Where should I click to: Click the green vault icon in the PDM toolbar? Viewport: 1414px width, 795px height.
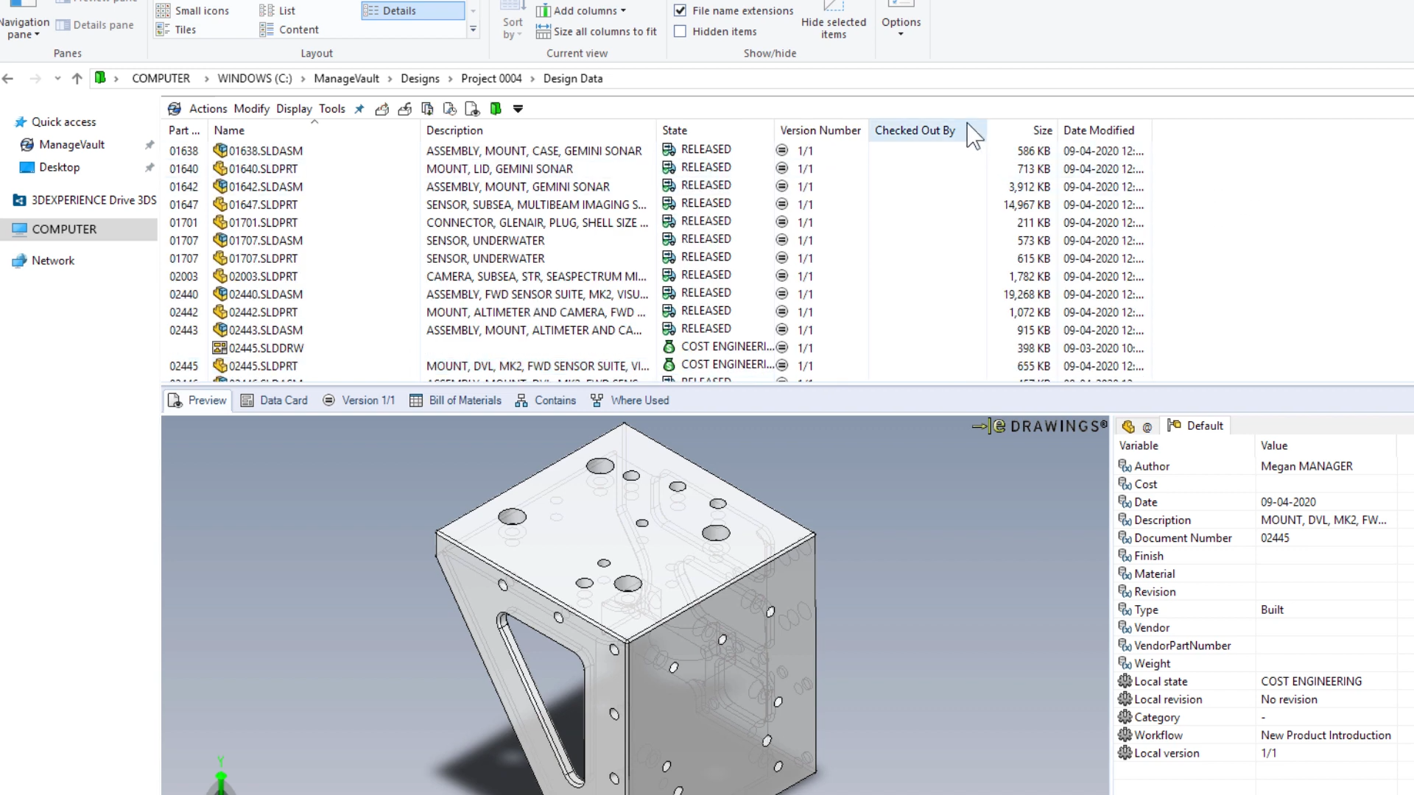[496, 109]
